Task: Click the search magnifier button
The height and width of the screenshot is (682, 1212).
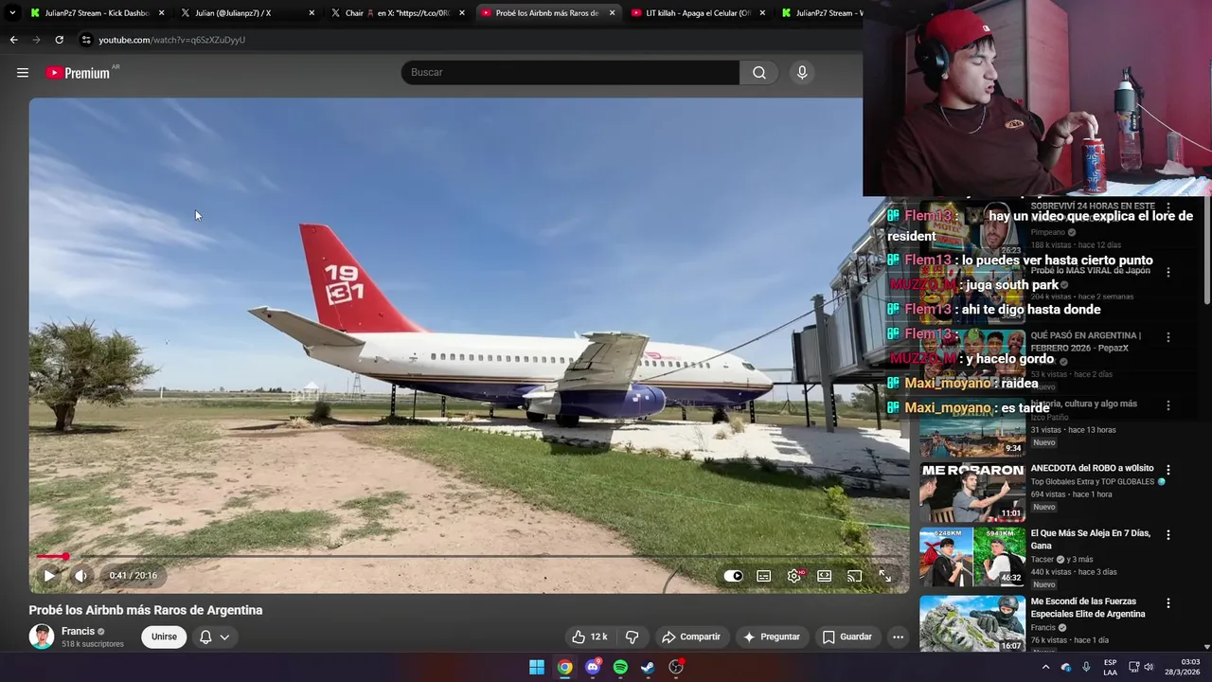Action: (759, 73)
